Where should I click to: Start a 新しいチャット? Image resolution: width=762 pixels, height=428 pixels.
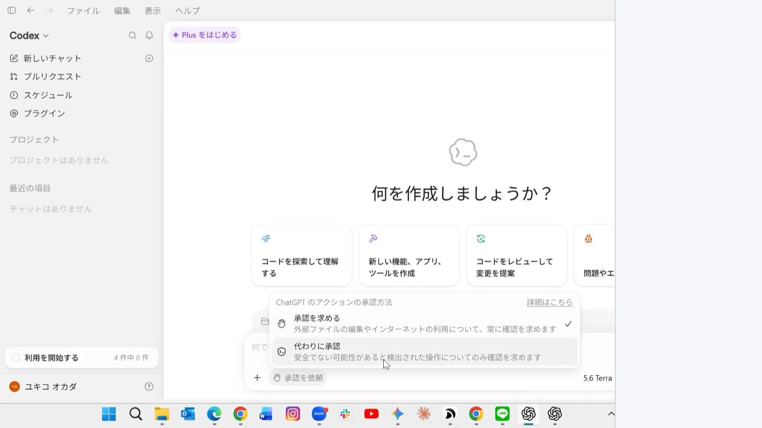pyautogui.click(x=52, y=58)
